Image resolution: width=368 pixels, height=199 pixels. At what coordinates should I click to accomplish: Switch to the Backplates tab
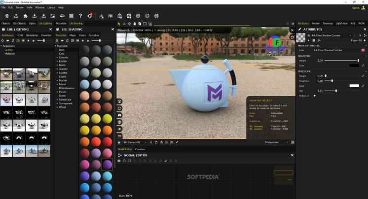coord(32,35)
